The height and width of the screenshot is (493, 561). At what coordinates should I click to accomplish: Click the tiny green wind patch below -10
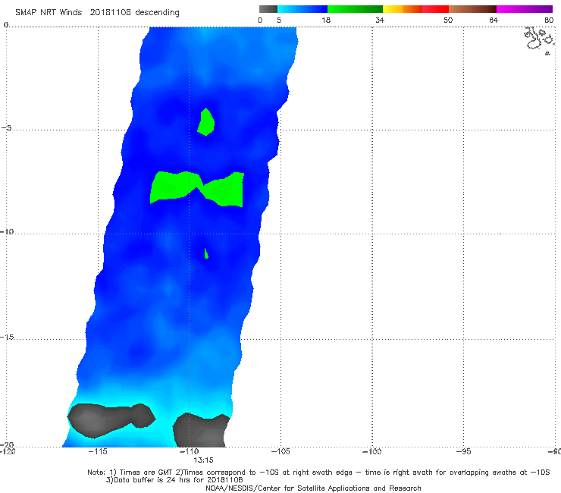point(206,253)
